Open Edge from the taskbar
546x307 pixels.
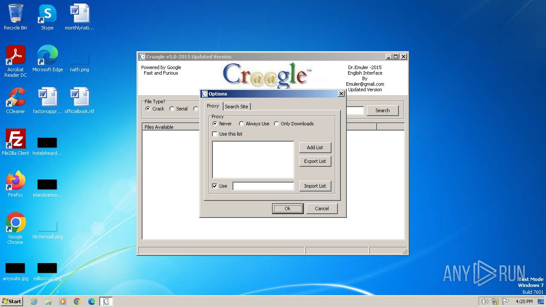pyautogui.click(x=92, y=301)
